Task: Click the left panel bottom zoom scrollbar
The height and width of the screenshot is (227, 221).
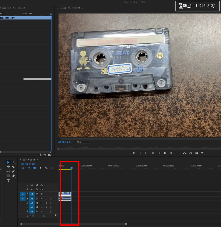Action: click(x=25, y=152)
